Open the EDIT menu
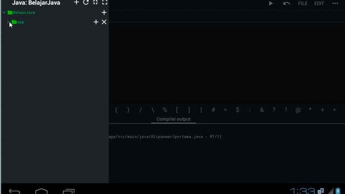Screen dimensions: 345x194 pos(319,4)
